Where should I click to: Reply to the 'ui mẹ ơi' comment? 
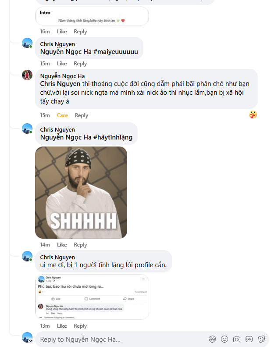coord(80,326)
